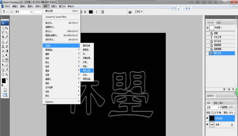Select the Hand tool
This screenshot has width=238, height=136.
coord(3,74)
